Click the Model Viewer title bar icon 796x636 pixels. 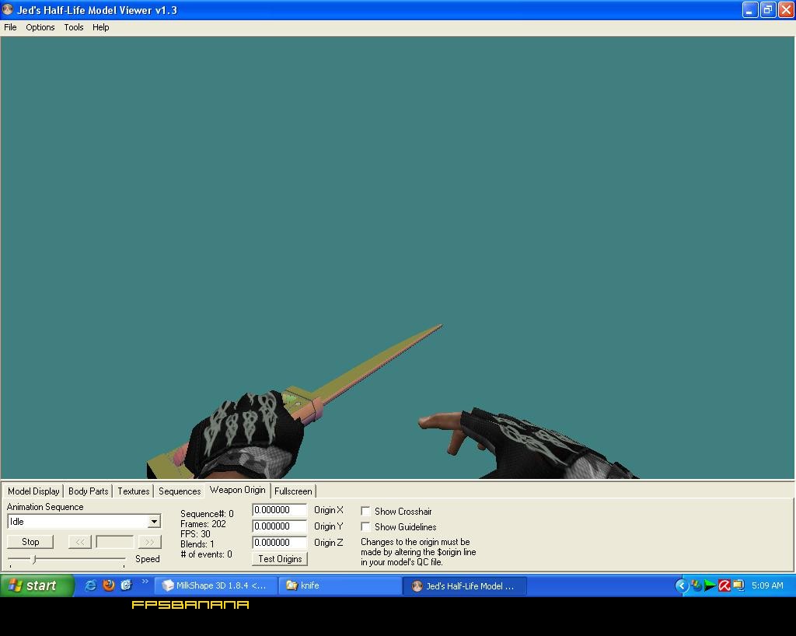[8, 10]
